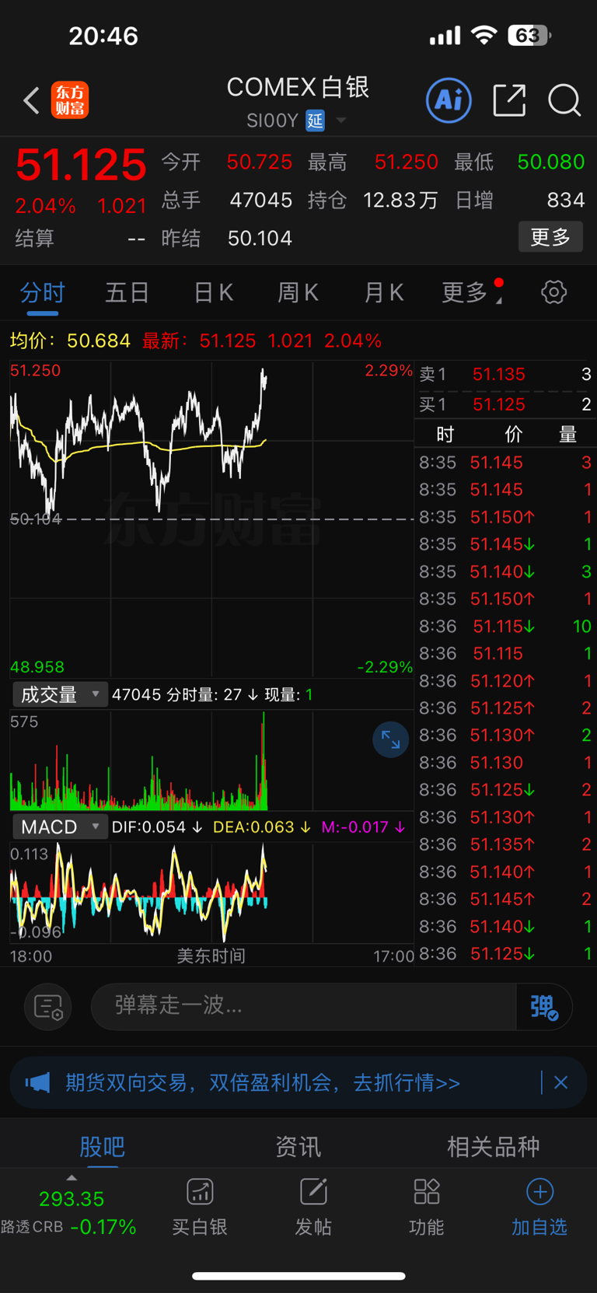597x1293 pixels.
Task: Expand the SI00Y contract dropdown arrow
Action: [340, 121]
